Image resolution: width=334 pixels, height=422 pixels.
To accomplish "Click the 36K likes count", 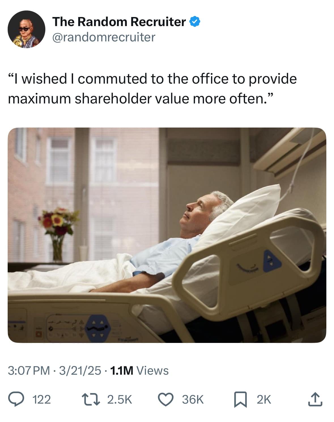I will pos(193,400).
